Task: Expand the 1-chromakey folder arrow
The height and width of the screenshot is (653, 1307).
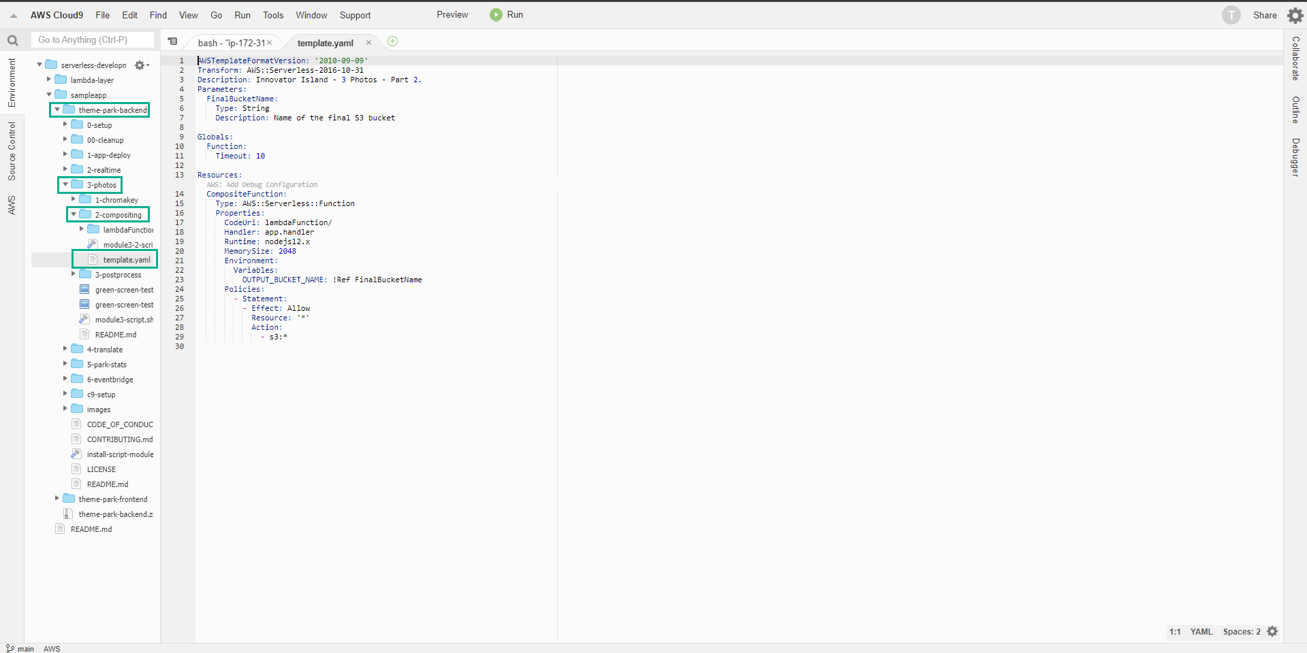Action: point(74,199)
